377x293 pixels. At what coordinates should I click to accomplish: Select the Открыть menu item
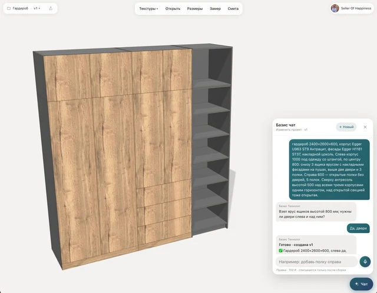[x=173, y=9]
